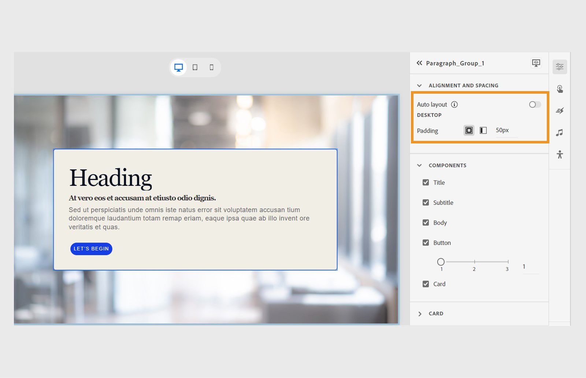
Task: Collapse the right properties panel with double chevron
Action: click(x=419, y=63)
